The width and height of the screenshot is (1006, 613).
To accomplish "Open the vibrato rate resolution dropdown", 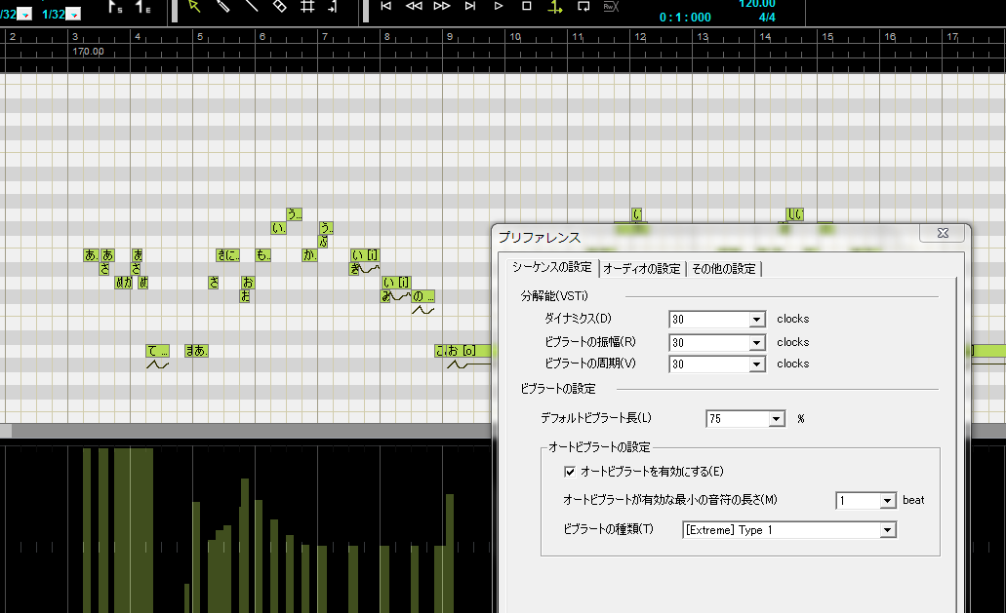I will pos(757,364).
